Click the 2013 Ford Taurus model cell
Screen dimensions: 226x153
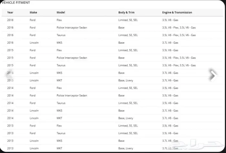coord(61,133)
